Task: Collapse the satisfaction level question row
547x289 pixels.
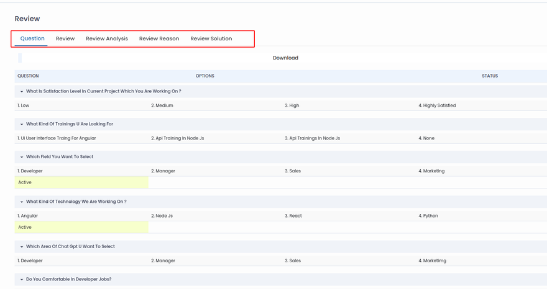Action: coord(22,91)
